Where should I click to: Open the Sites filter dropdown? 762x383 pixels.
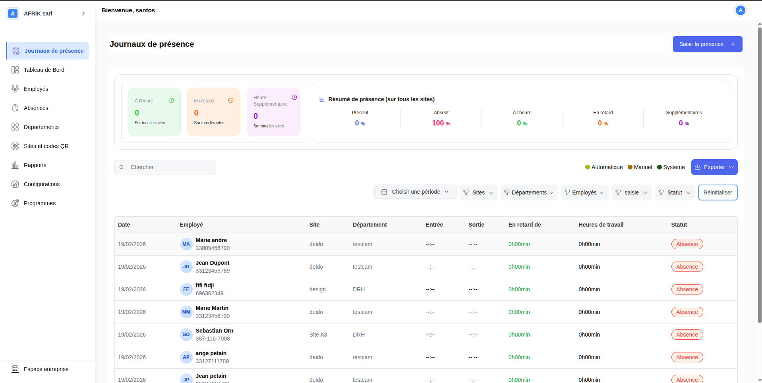[478, 192]
